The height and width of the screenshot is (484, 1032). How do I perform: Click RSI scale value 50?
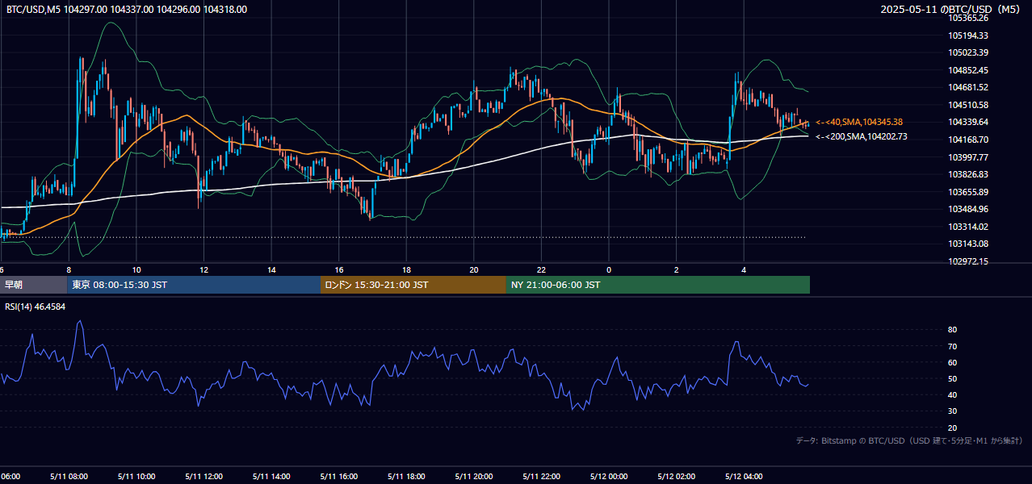point(952,378)
